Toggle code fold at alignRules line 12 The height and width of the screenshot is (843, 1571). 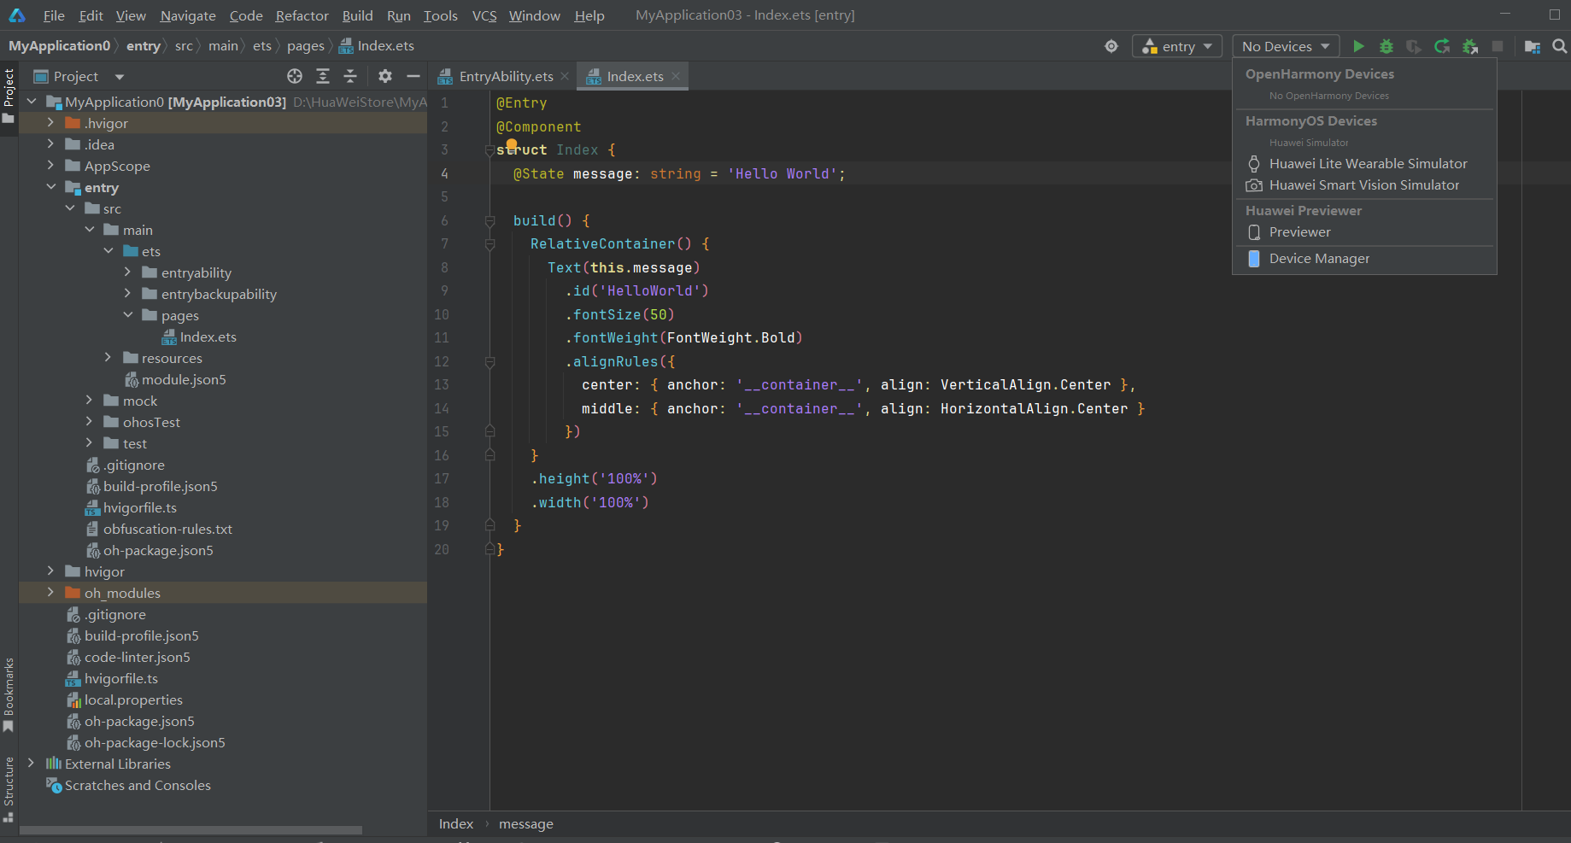pos(489,362)
